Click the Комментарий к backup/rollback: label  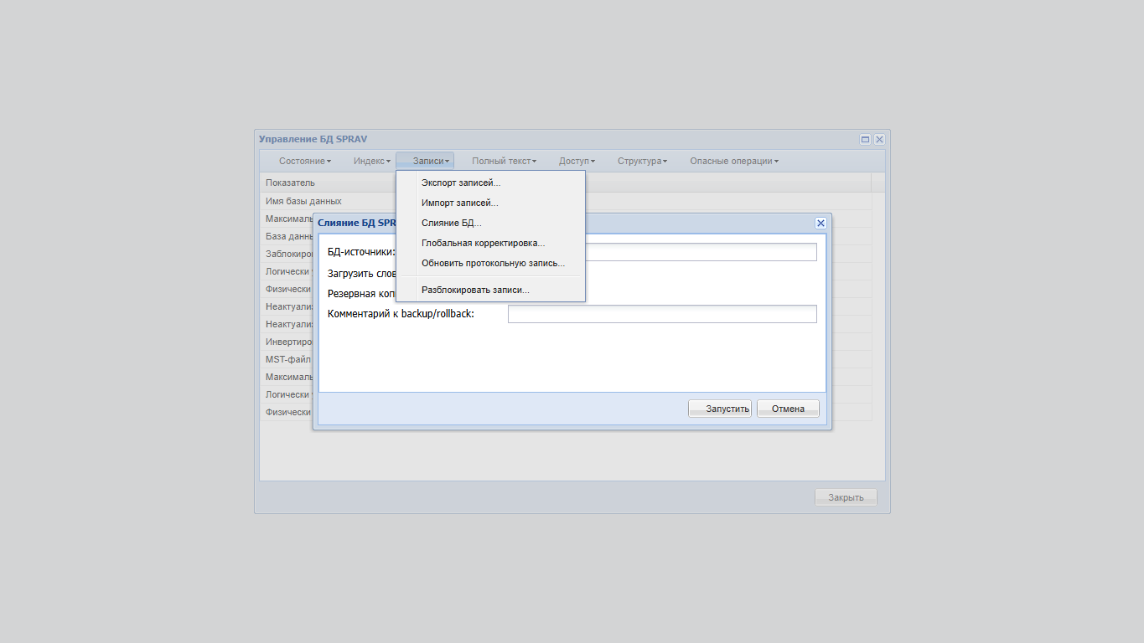click(x=401, y=314)
